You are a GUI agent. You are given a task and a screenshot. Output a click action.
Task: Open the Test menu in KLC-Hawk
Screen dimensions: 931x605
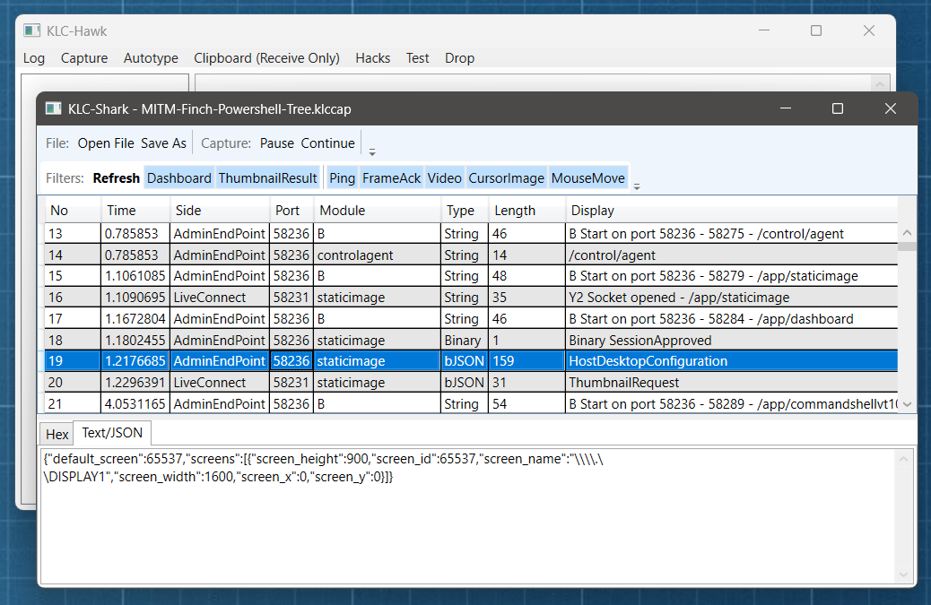[417, 58]
